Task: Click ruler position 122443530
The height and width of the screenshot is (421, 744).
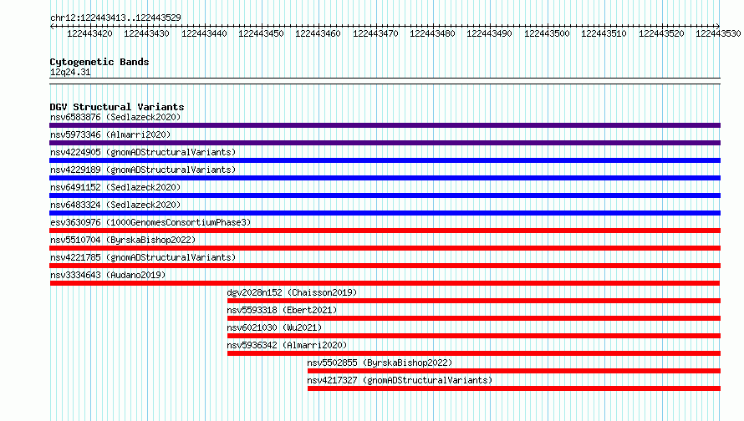Action: [718, 33]
